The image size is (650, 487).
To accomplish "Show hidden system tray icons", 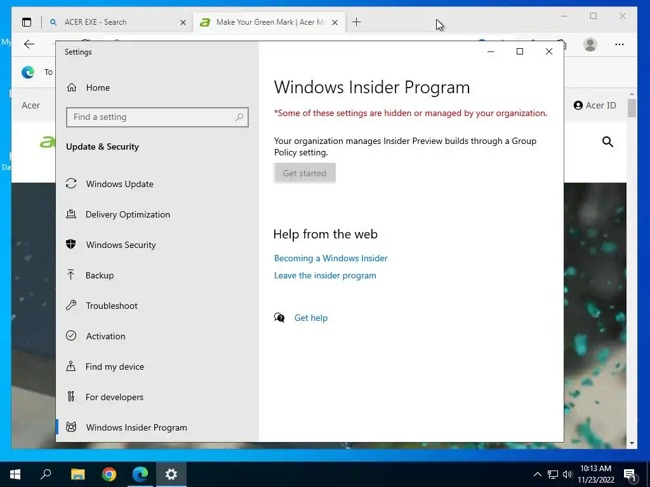I will (537, 474).
